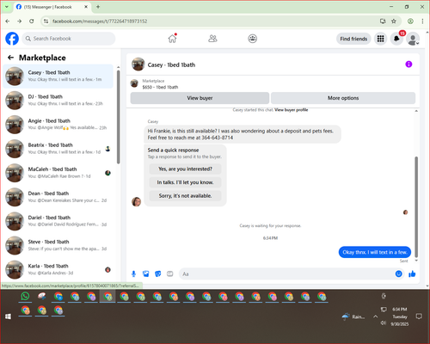
Task: Click the More options button
Action: [343, 98]
